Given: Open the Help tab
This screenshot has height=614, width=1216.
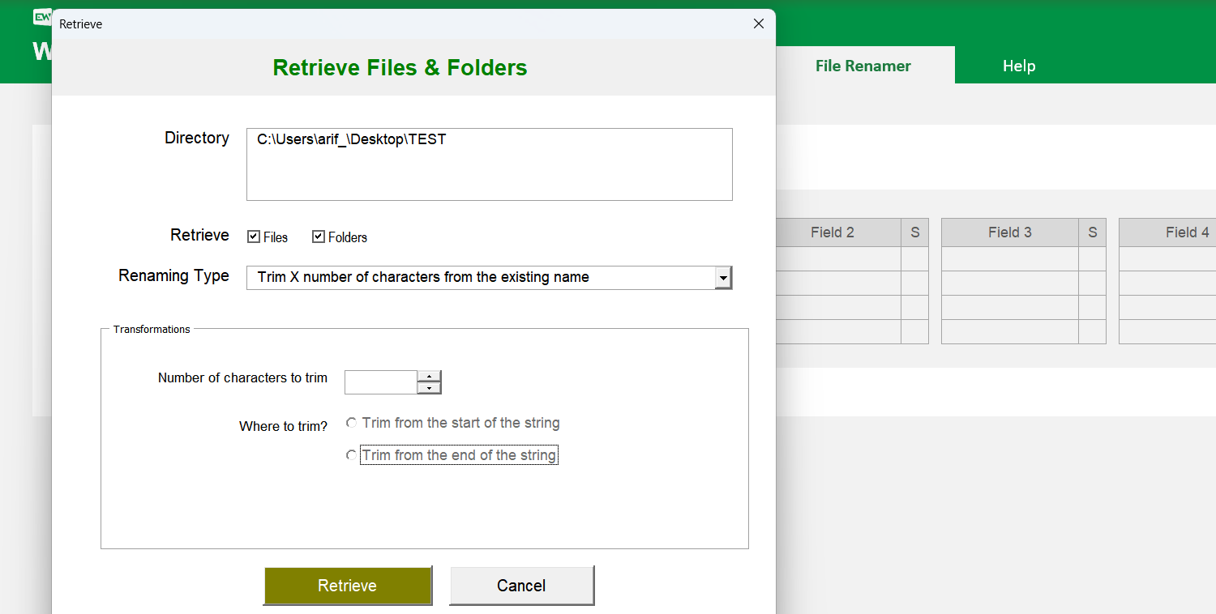Looking at the screenshot, I should coord(1019,66).
